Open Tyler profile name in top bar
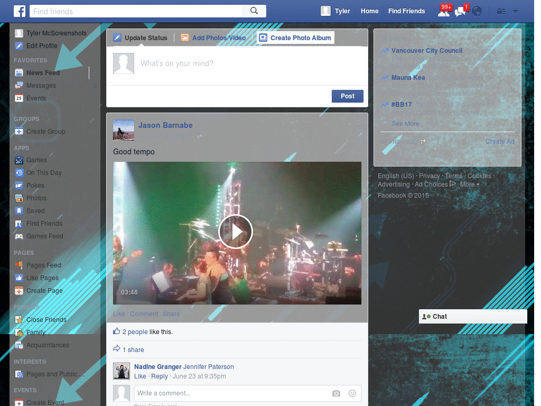The width and height of the screenshot is (541, 406). tap(342, 11)
